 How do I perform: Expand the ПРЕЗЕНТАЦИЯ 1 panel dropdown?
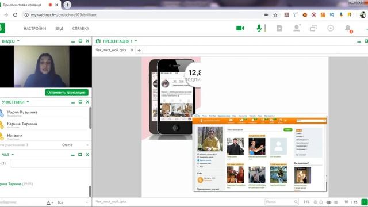point(136,41)
